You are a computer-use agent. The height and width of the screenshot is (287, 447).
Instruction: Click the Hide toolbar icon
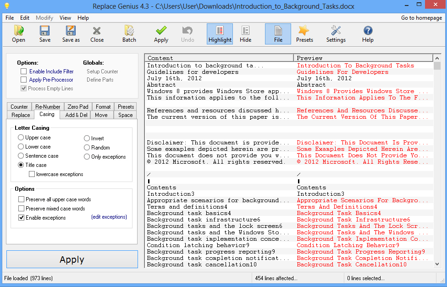(x=245, y=34)
